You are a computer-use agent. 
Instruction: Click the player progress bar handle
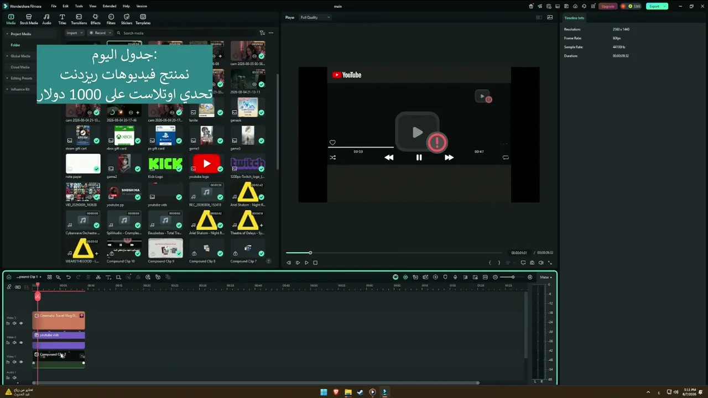click(x=310, y=253)
